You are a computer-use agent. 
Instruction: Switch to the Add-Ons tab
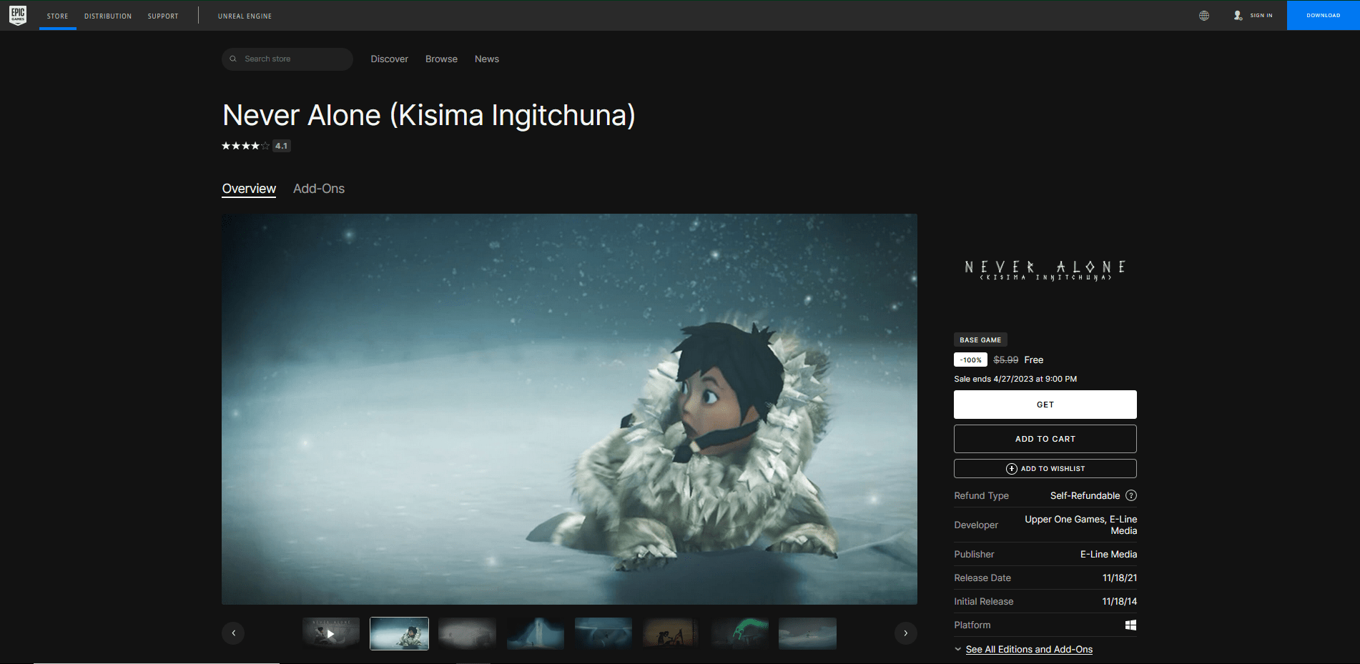[319, 189]
